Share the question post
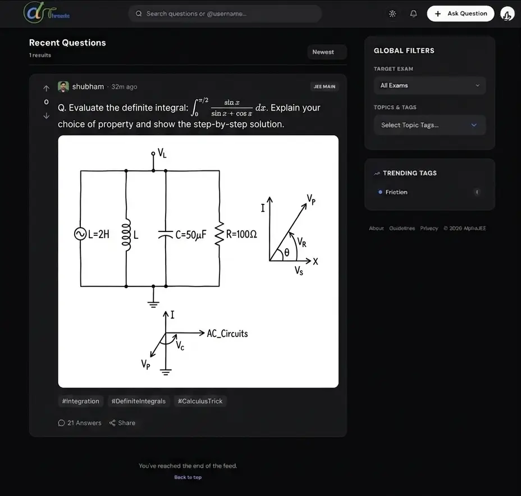Image resolution: width=521 pixels, height=496 pixels. 122,423
